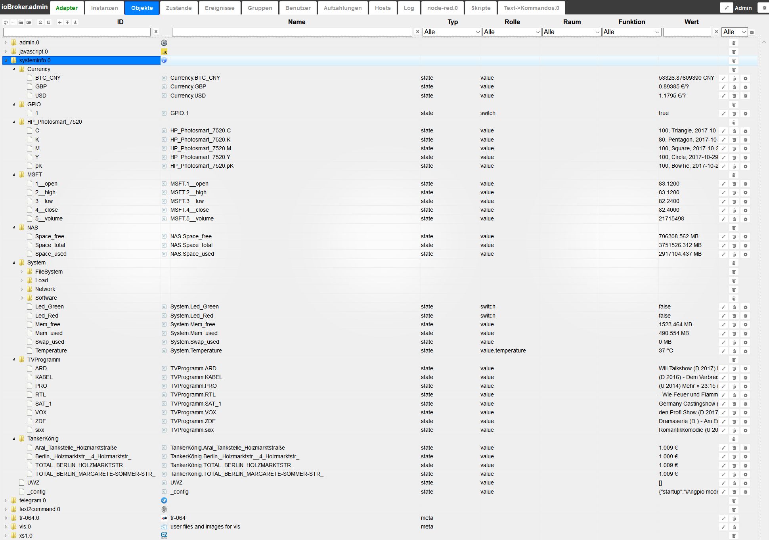This screenshot has width=769, height=540.
Task: Edit NAS.Space_free value with pencil
Action: pos(723,237)
